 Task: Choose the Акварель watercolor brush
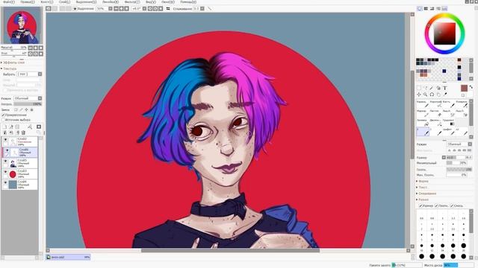(x=462, y=104)
